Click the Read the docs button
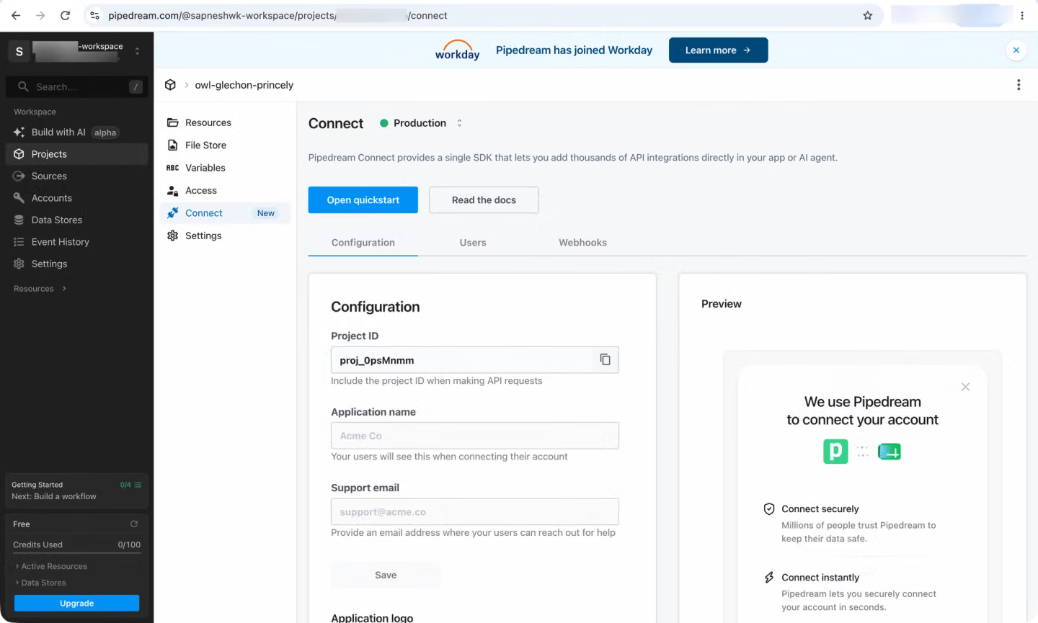This screenshot has width=1038, height=623. click(484, 200)
